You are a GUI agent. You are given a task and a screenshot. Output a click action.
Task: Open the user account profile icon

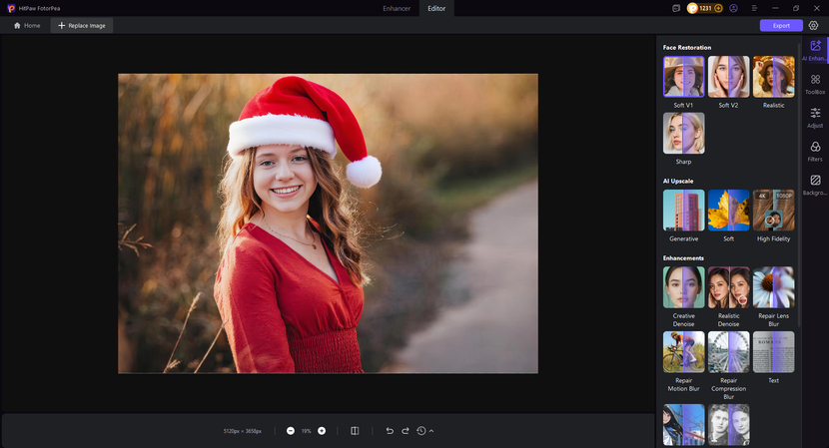click(733, 8)
